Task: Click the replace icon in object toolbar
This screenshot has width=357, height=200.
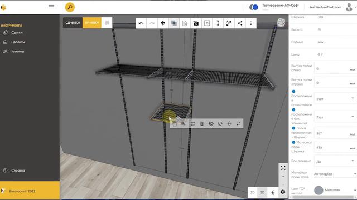Action: click(192, 124)
